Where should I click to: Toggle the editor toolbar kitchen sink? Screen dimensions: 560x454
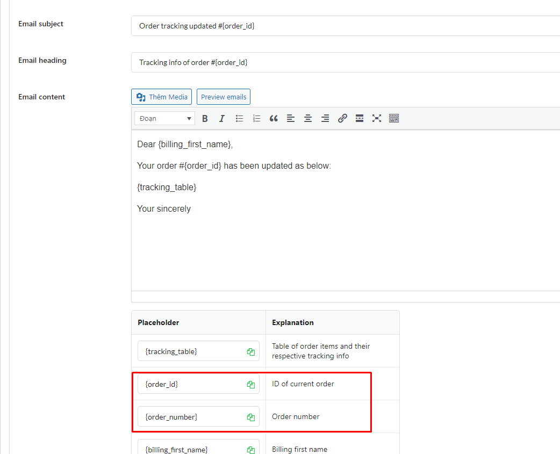[x=394, y=119]
